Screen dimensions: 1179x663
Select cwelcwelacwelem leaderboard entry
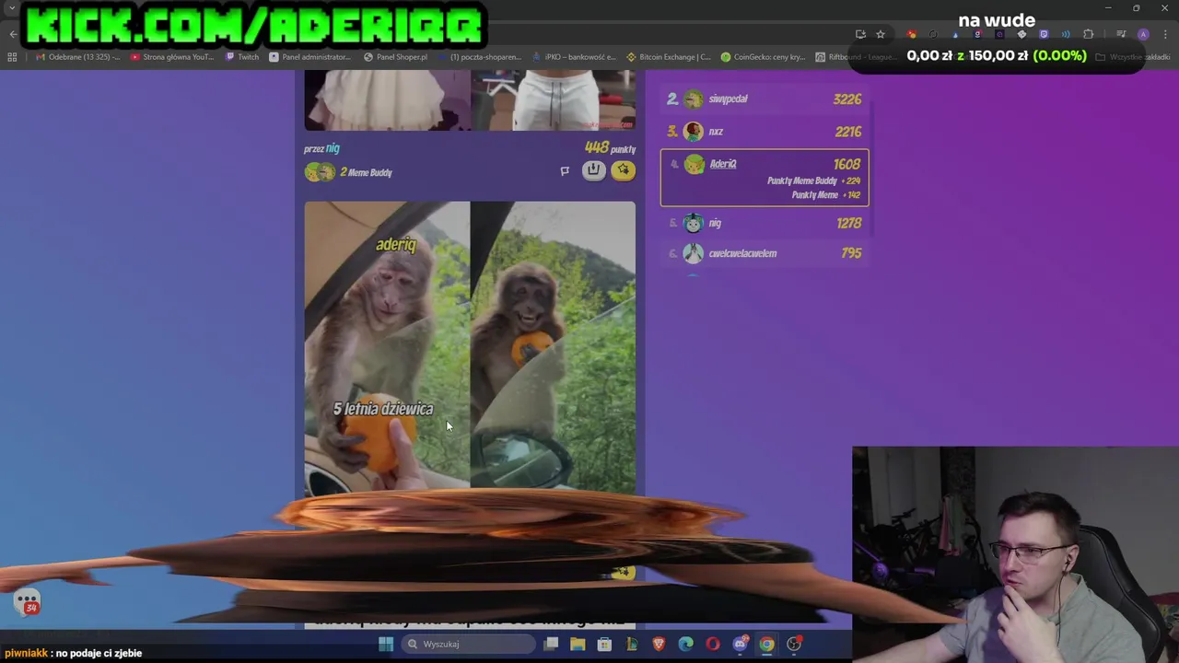tap(765, 253)
